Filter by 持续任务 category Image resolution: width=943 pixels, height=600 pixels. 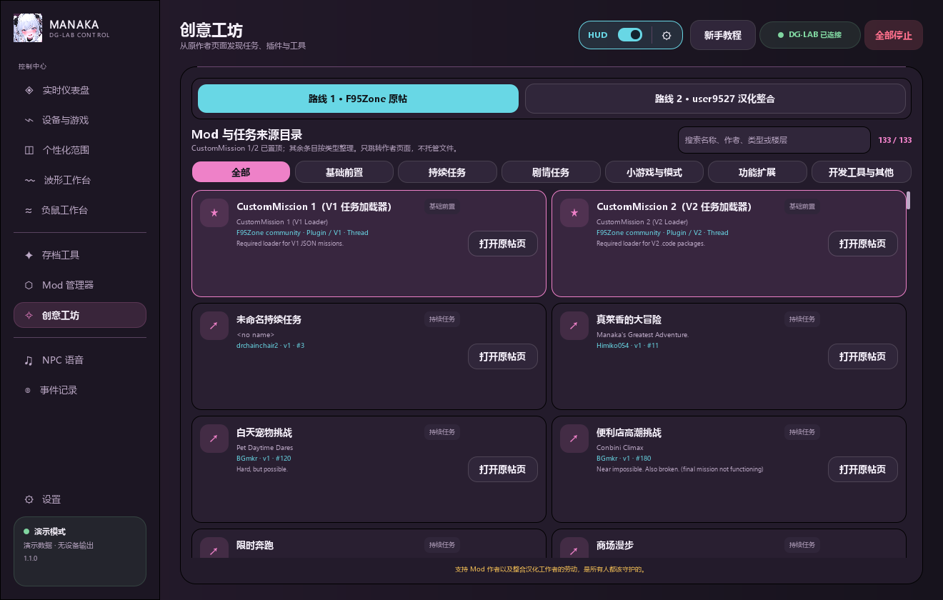pyautogui.click(x=447, y=172)
